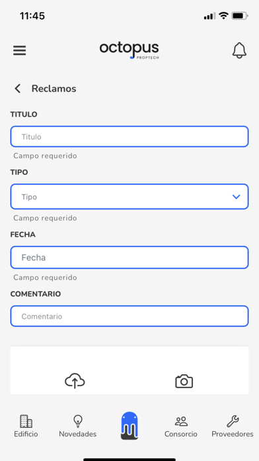Tap the octopus Proptech logo
This screenshot has width=259, height=461.
[129, 50]
